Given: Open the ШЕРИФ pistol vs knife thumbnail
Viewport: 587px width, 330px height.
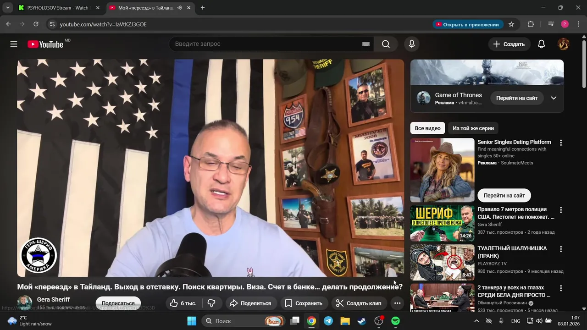Looking at the screenshot, I should coord(442,223).
